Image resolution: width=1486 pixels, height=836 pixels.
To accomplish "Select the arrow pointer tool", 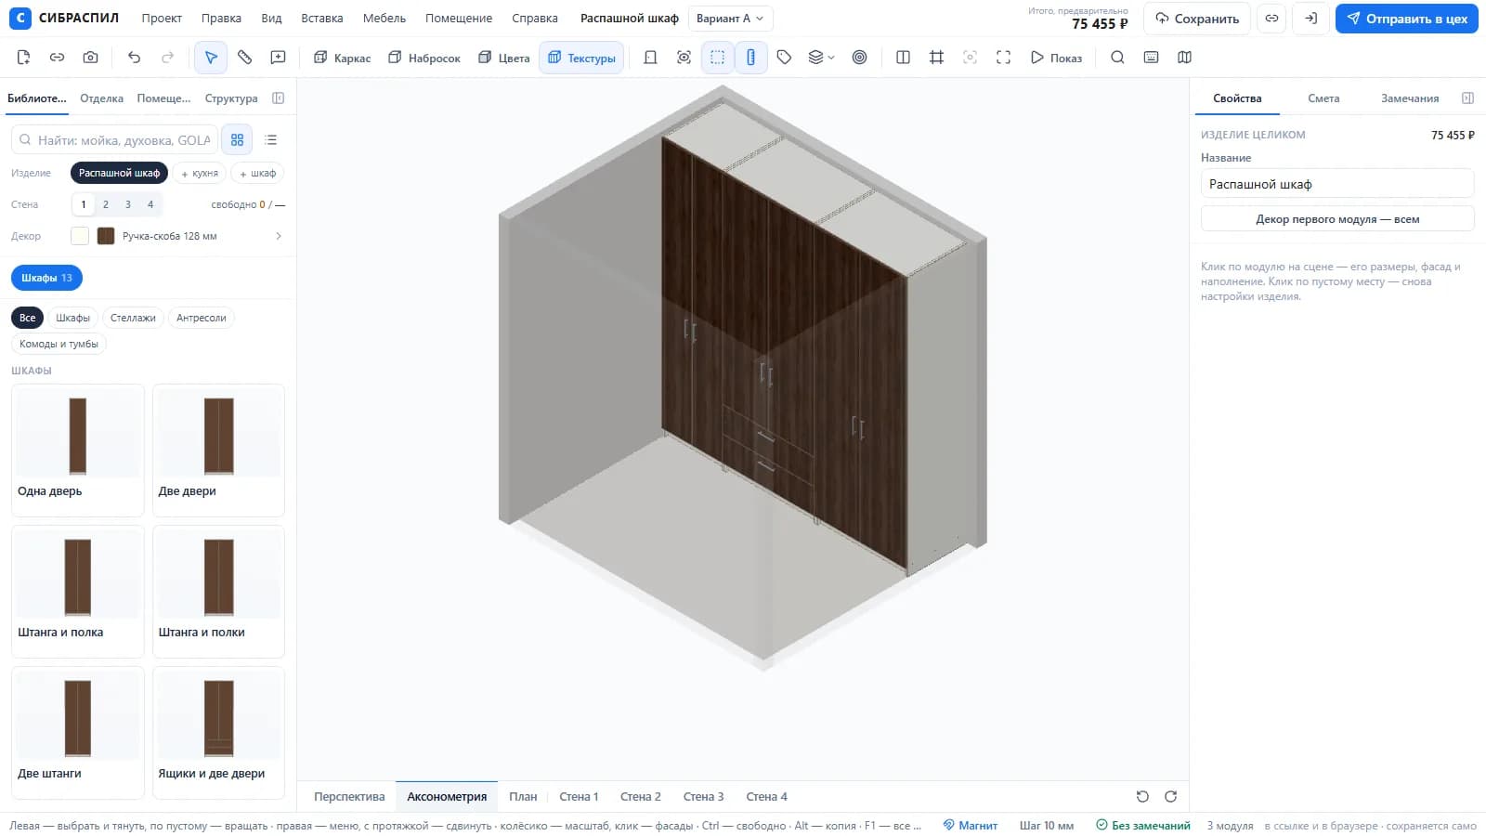I will click(x=211, y=58).
